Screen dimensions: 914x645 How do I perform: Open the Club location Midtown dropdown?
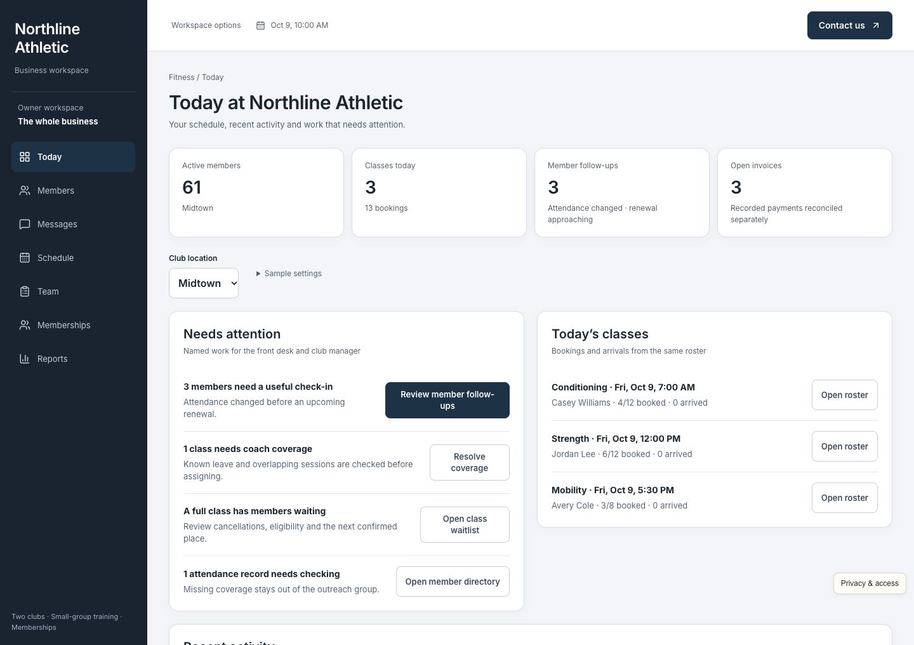204,283
